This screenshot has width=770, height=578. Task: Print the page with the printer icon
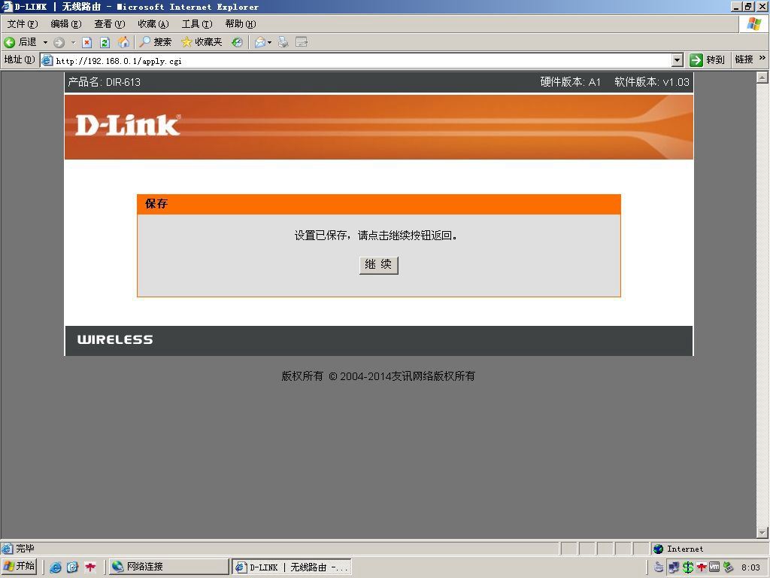point(283,42)
